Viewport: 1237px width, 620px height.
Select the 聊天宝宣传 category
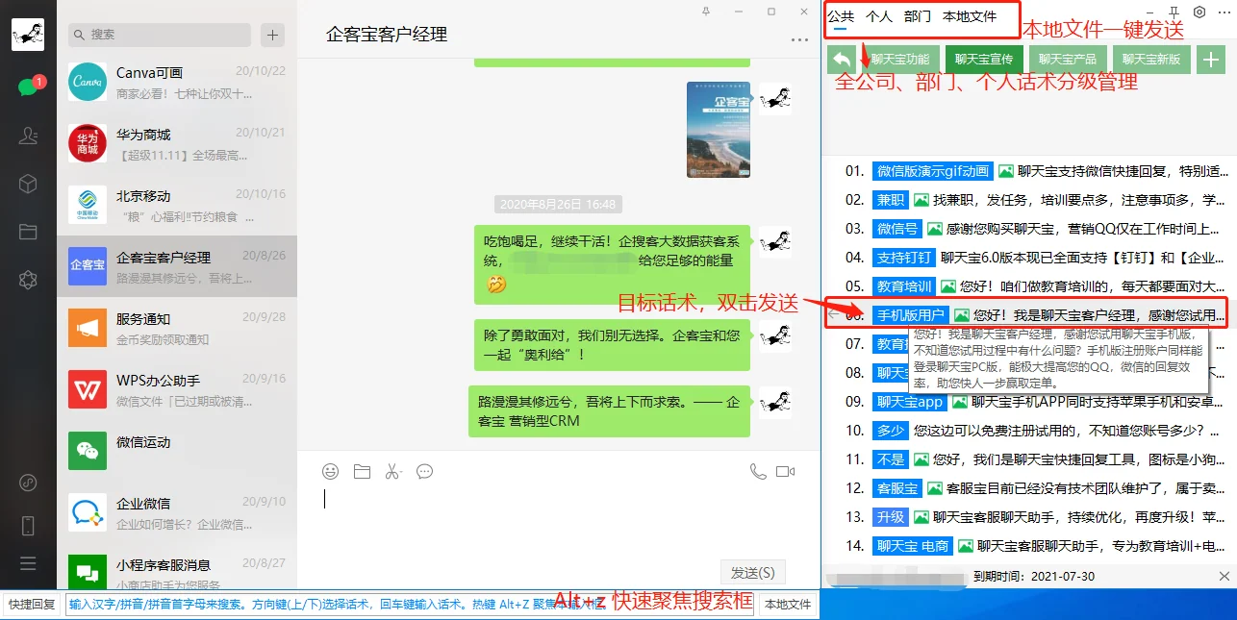(x=984, y=59)
